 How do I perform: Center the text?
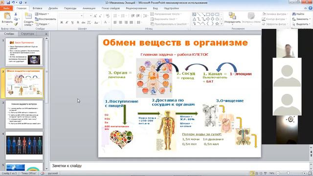(121, 22)
